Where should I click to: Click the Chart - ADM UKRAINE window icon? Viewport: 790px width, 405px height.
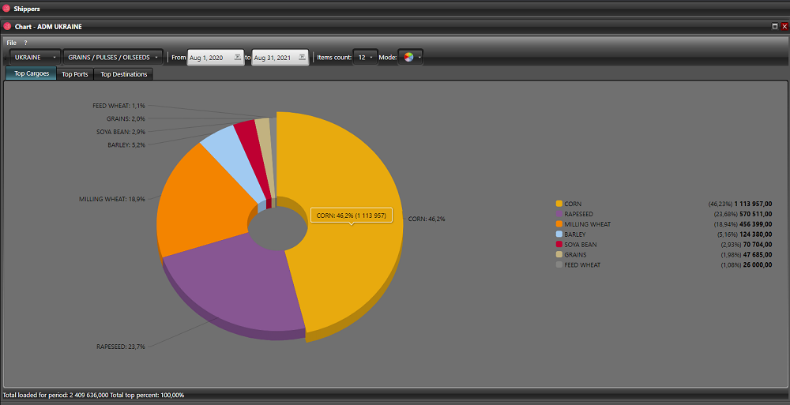[x=7, y=26]
